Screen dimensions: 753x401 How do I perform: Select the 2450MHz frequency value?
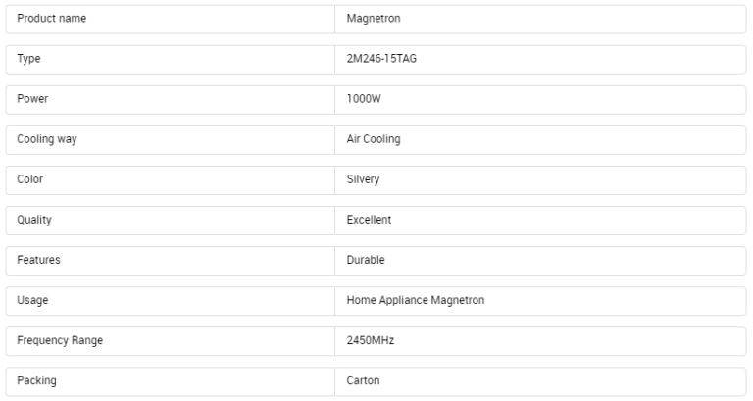371,340
